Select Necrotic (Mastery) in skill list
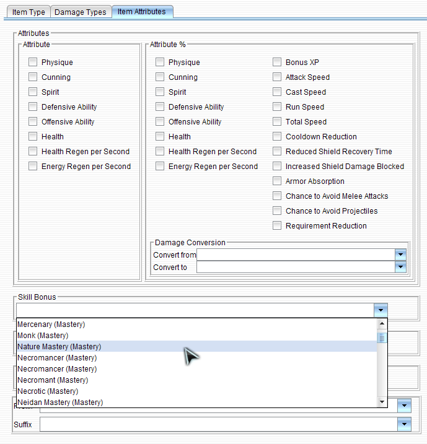427x444 pixels. [x=48, y=391]
